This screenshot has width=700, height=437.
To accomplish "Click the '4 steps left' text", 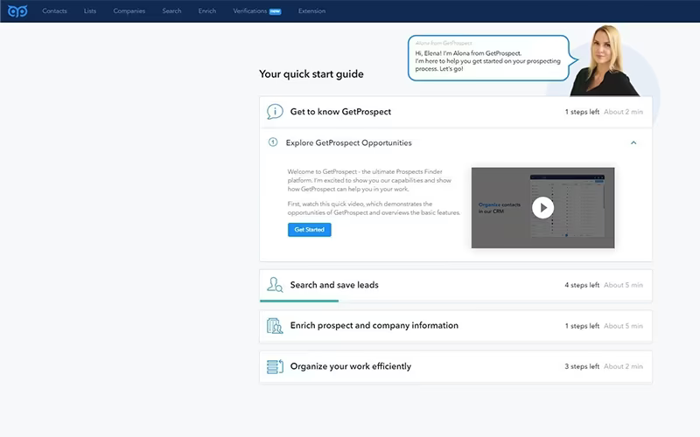I will coord(582,285).
